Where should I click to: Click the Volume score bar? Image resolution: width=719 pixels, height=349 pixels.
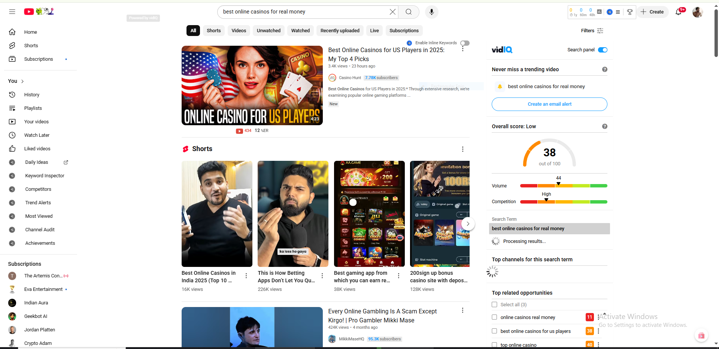pos(564,186)
